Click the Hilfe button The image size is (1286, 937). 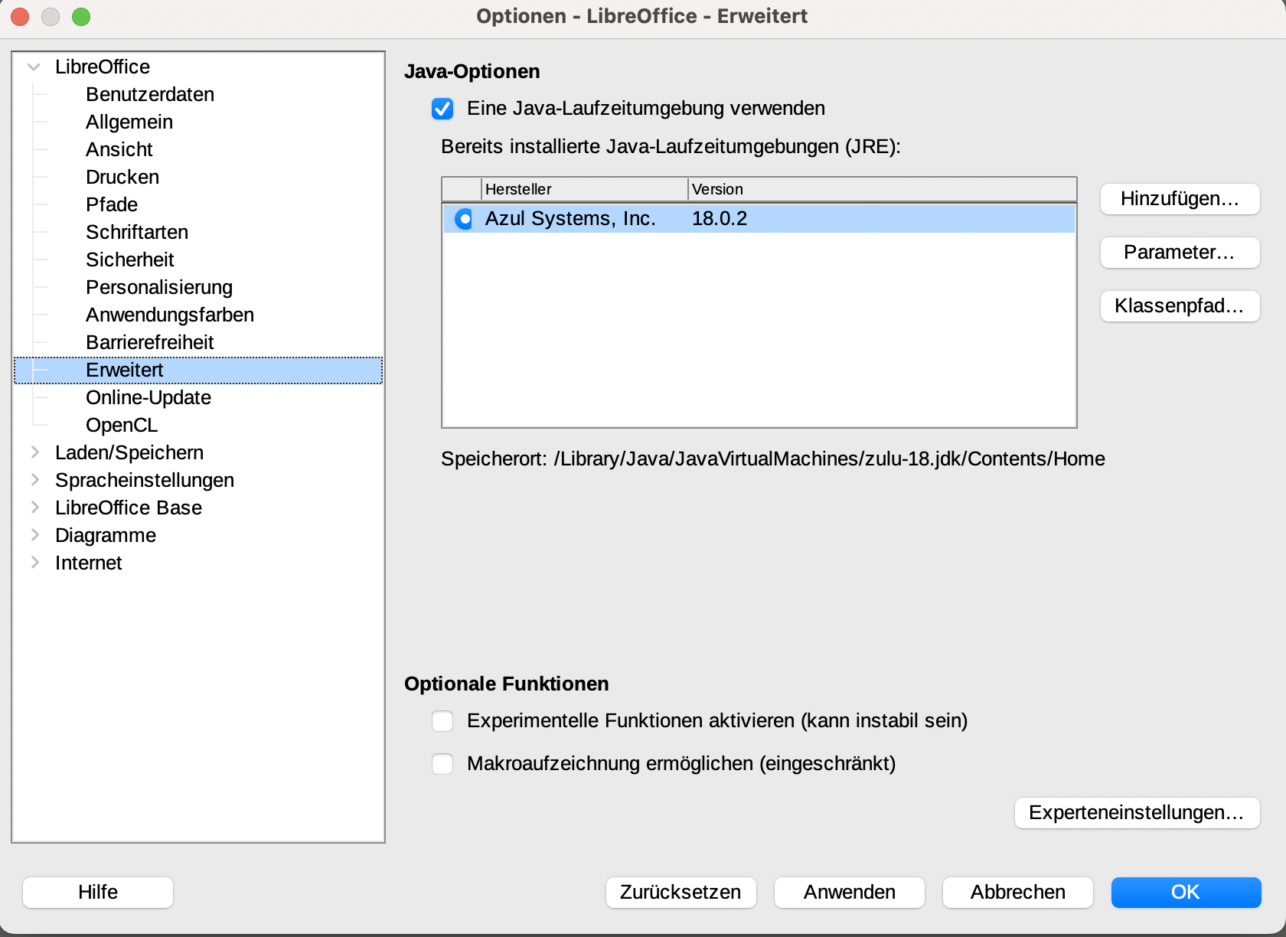tap(98, 893)
